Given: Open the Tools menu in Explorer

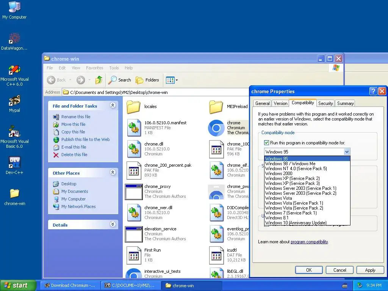Looking at the screenshot, I should pyautogui.click(x=114, y=68).
